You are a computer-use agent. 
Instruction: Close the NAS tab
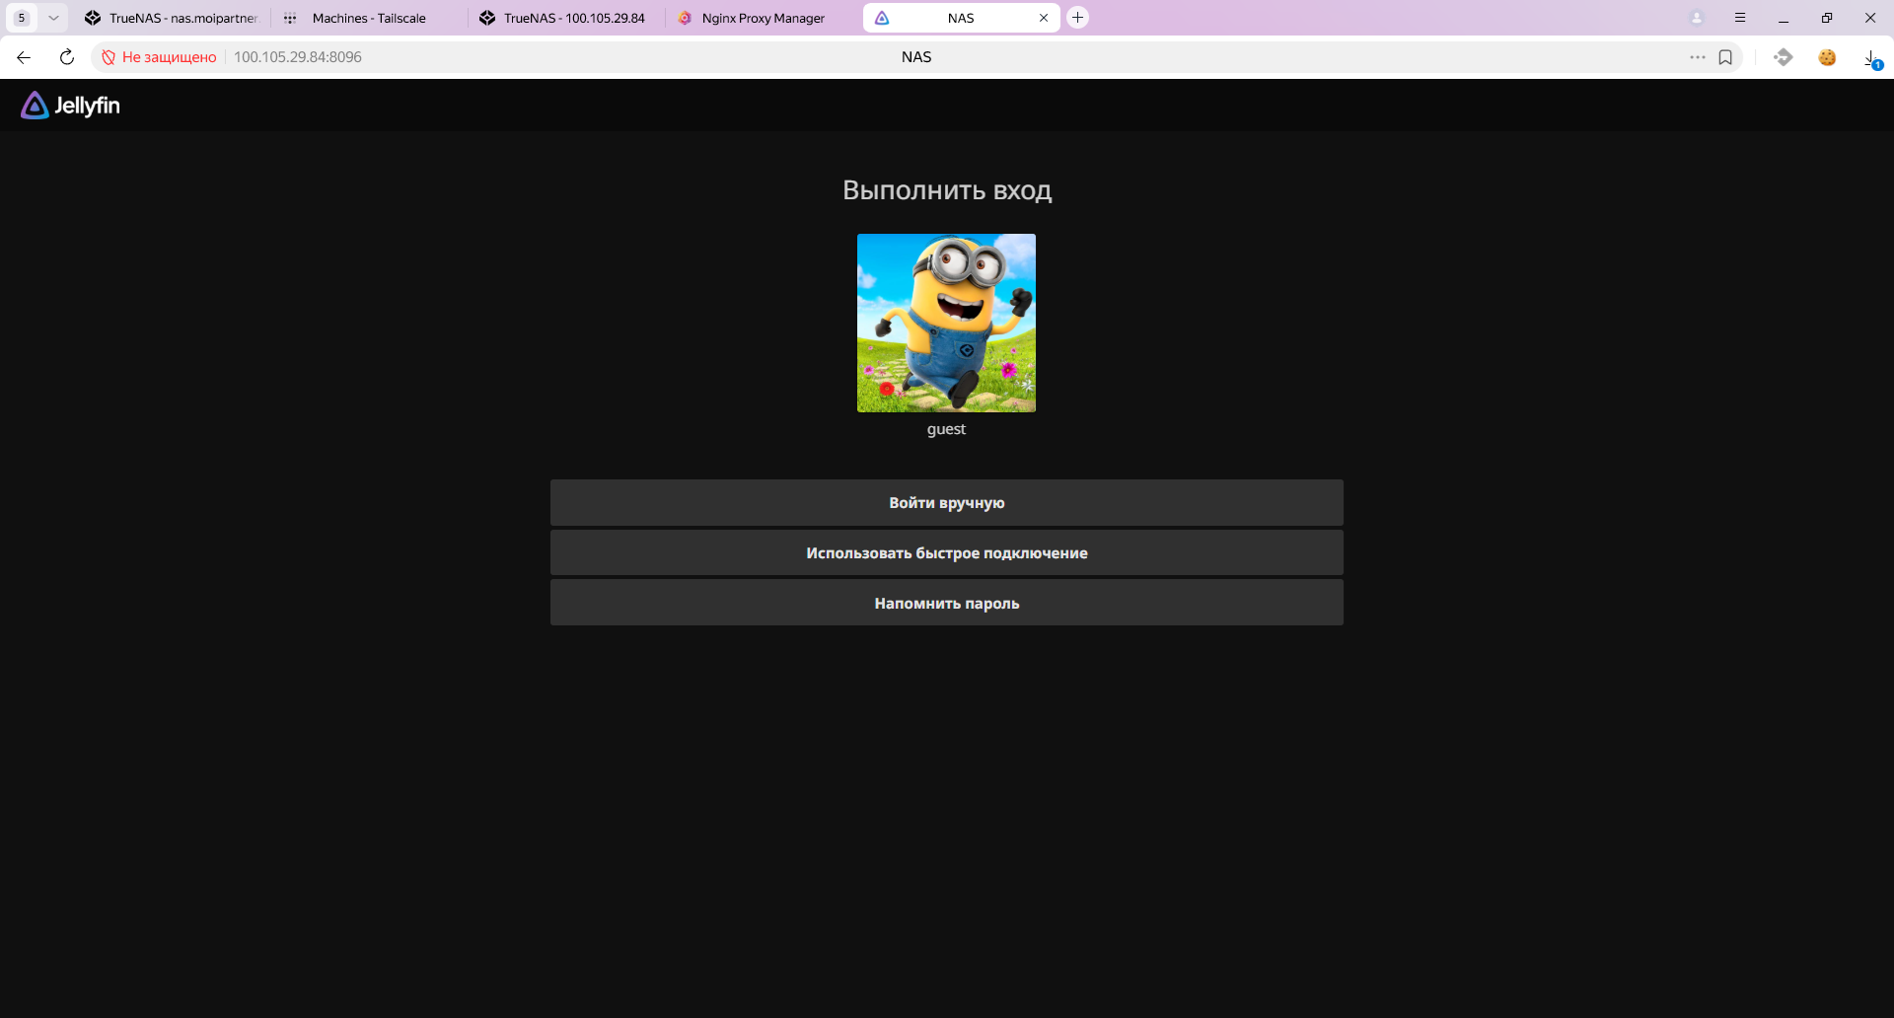pos(1044,18)
